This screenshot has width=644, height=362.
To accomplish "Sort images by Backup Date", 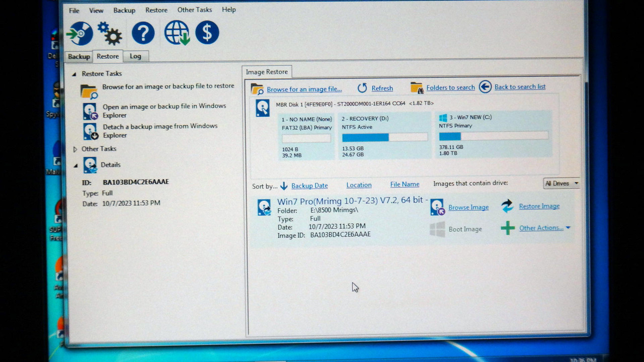I will pyautogui.click(x=309, y=186).
